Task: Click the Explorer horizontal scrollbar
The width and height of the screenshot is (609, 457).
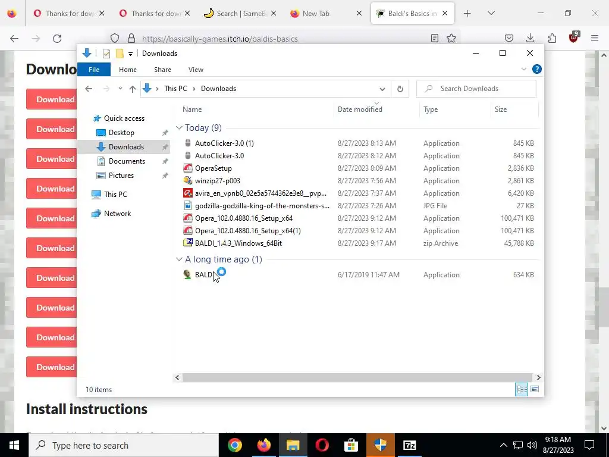Action: click(357, 377)
